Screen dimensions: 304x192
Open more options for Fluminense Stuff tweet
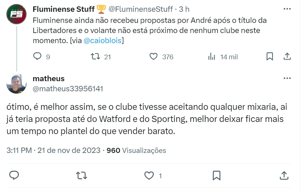[287, 9]
